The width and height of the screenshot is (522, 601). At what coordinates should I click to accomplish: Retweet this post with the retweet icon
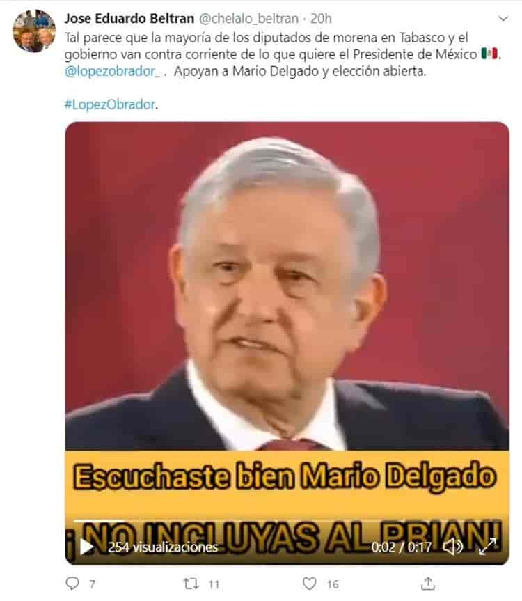(191, 584)
